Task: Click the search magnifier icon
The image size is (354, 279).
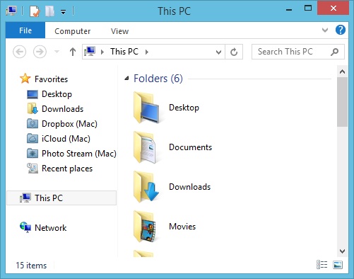Action: (334, 52)
